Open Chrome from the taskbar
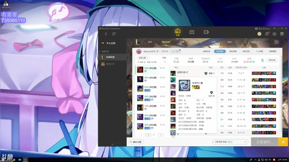Screen dimensions: 289x162 tap(14, 160)
